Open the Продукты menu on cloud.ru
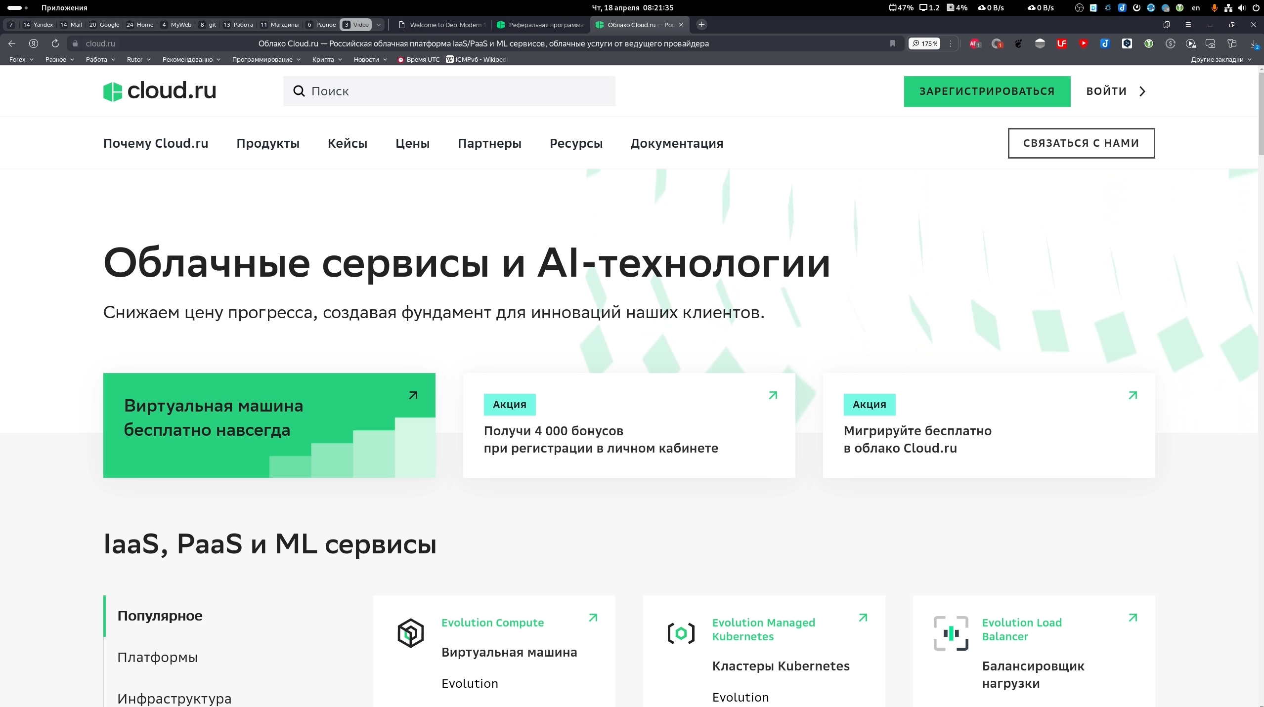Screen dimensions: 1264x707 coord(267,143)
